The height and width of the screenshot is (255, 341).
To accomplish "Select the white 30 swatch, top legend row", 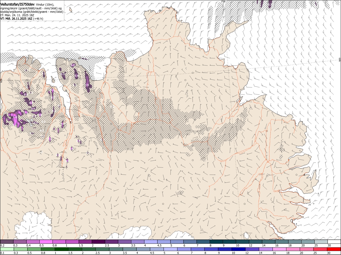I will (x=334, y=241).
